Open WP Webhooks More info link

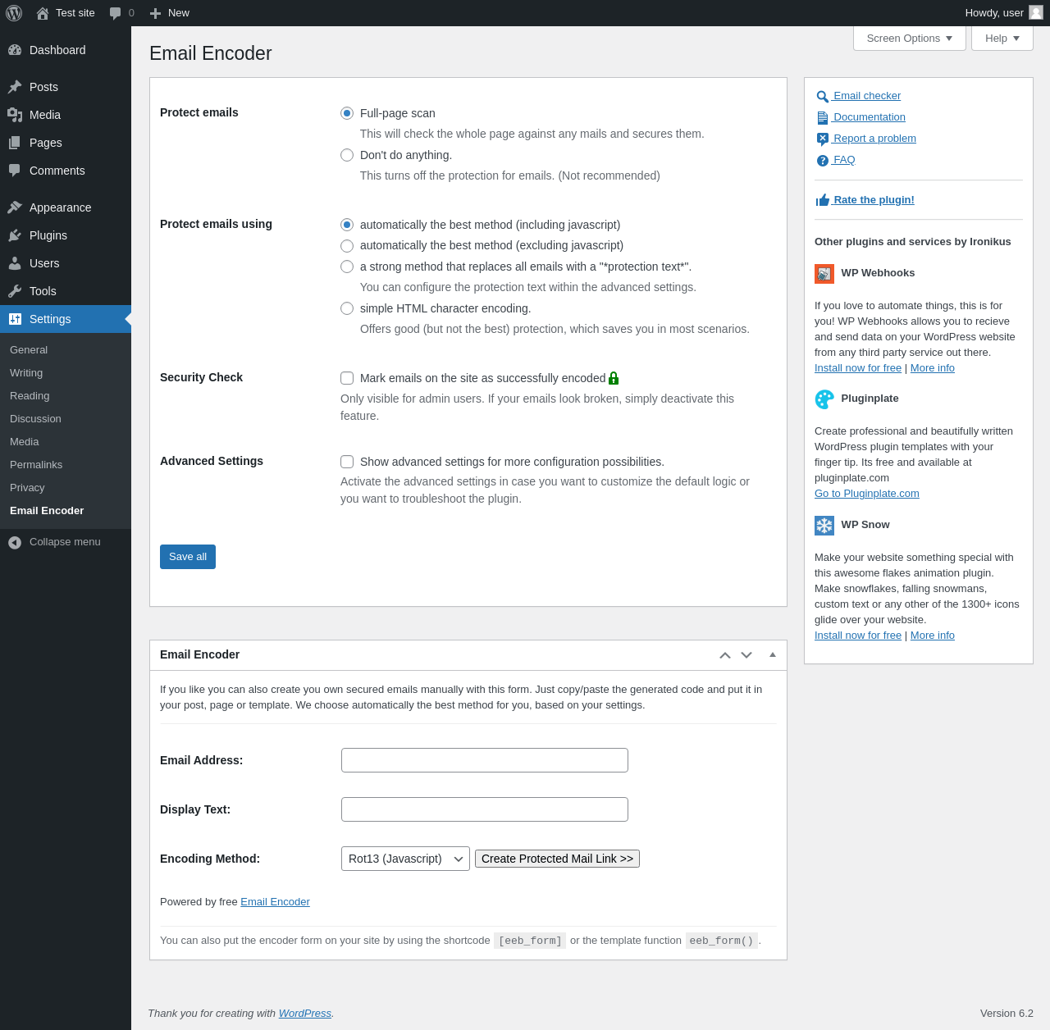933,368
